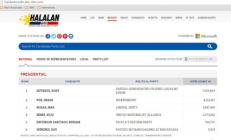Switch to House of Representatives tab

pyautogui.click(x=56, y=59)
